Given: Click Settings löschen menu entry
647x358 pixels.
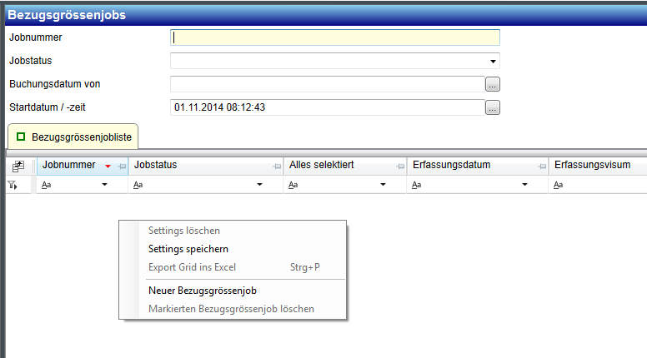Looking at the screenshot, I should coord(233,231).
